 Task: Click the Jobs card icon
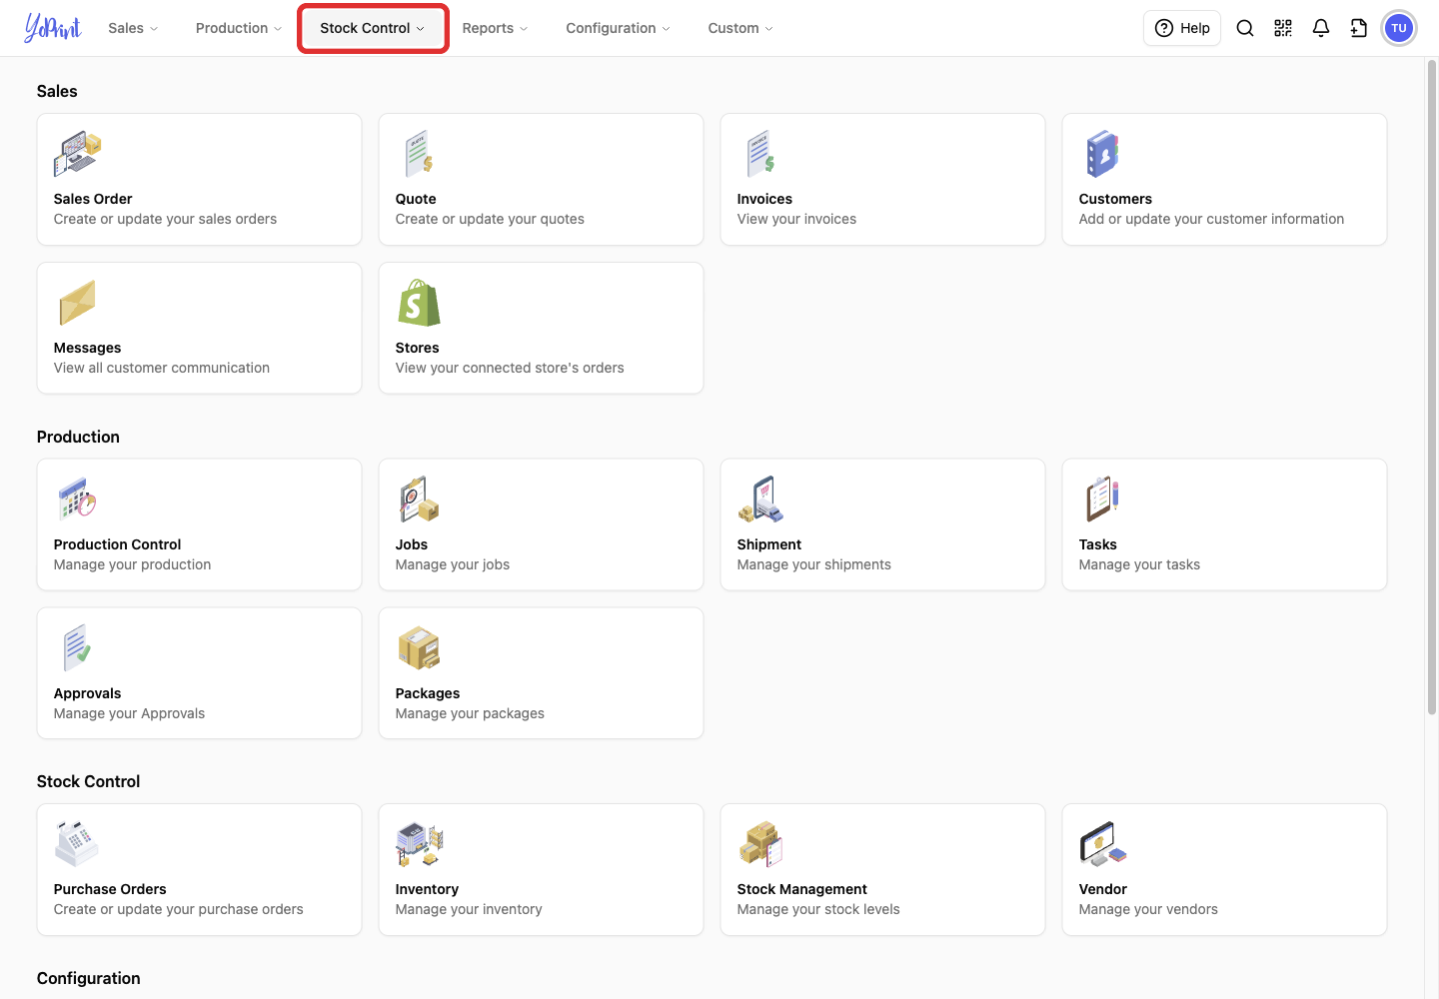[420, 499]
